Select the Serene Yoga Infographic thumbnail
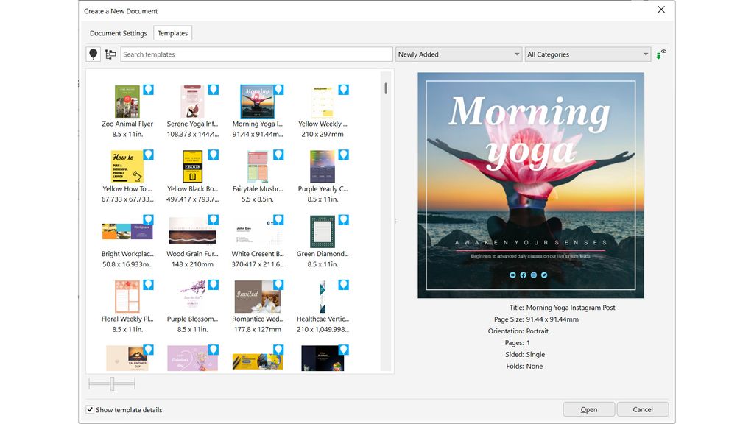 [x=191, y=101]
